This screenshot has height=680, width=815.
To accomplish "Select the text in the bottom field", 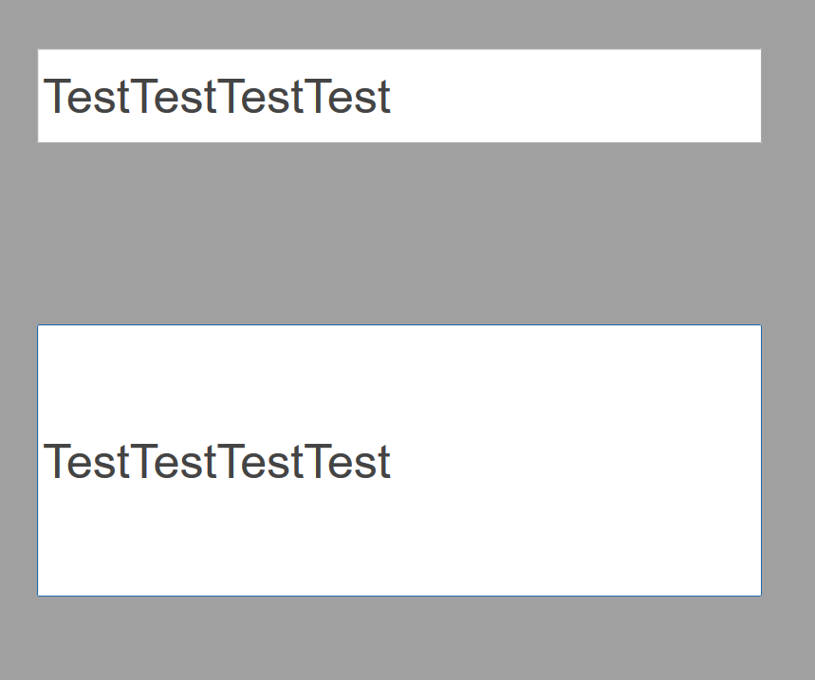I will [x=218, y=462].
